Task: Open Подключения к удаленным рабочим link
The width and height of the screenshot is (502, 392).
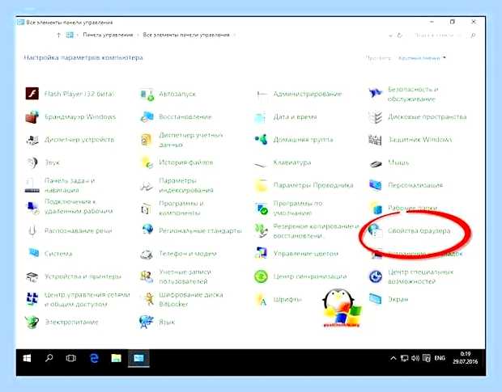Action: 79,206
